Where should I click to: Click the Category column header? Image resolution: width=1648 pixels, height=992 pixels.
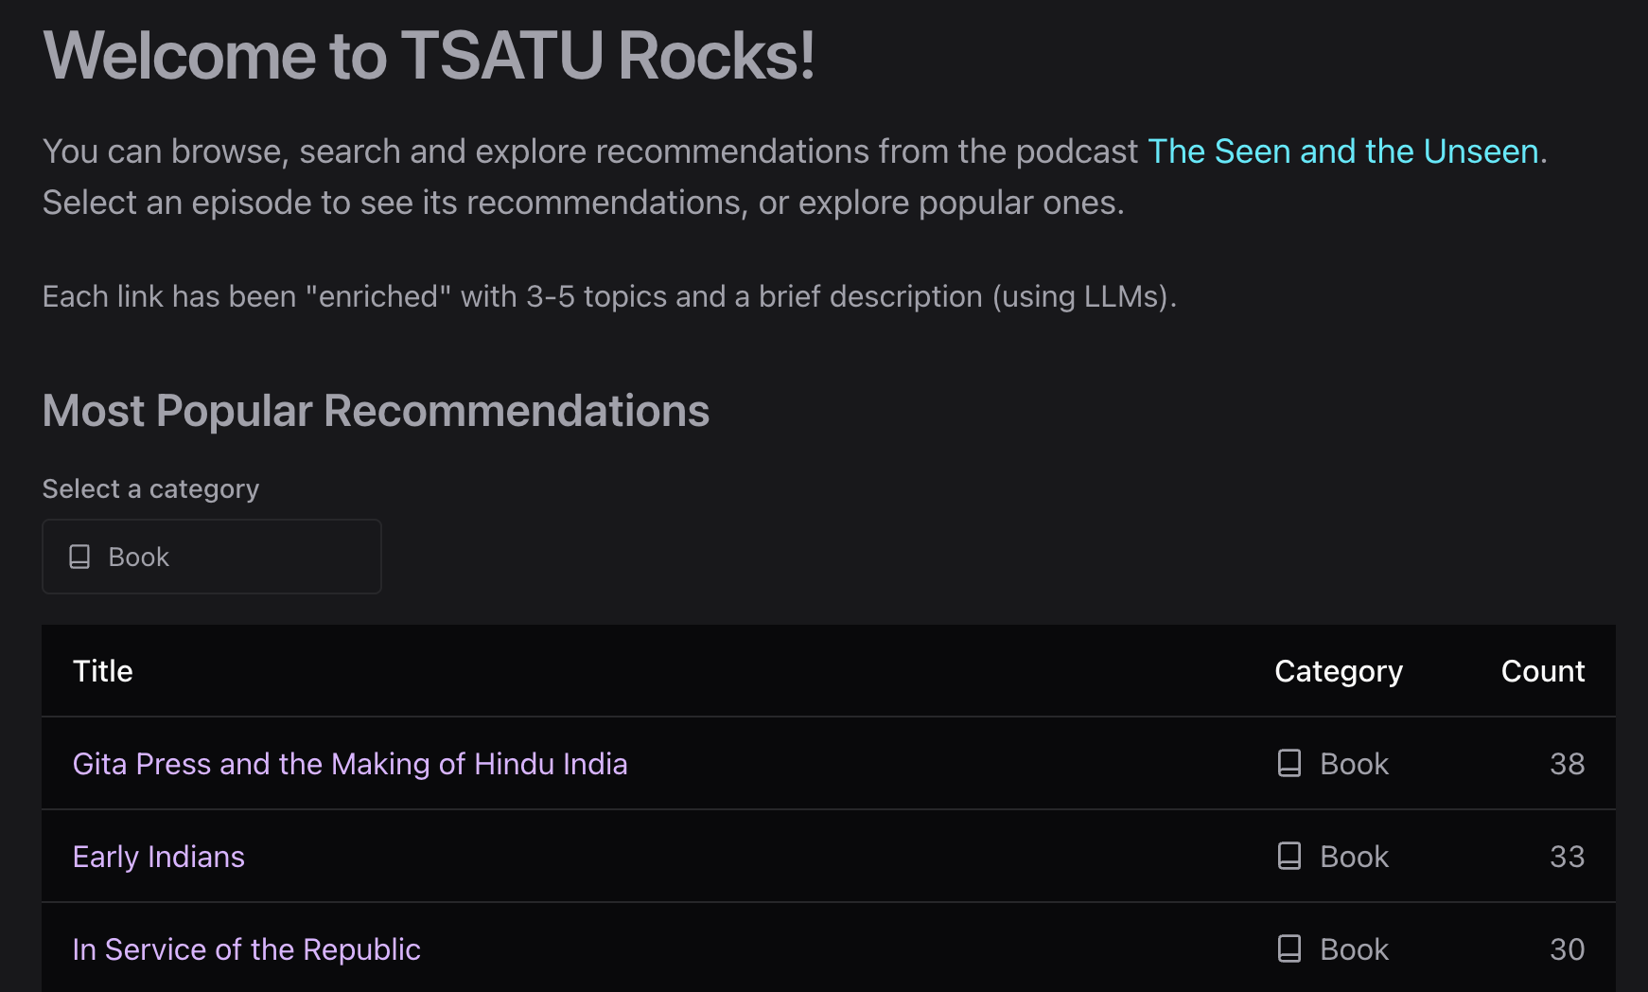[x=1339, y=671]
